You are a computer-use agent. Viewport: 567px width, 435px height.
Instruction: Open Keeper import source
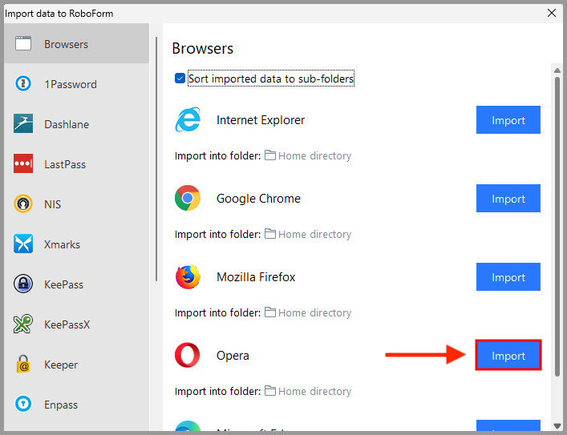[76, 365]
